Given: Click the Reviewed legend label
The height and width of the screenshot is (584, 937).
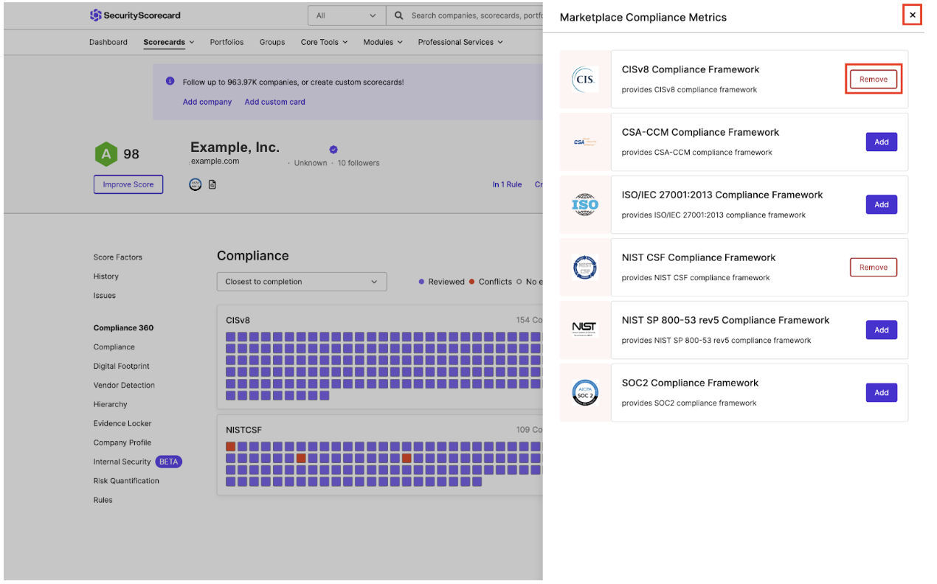Looking at the screenshot, I should pyautogui.click(x=446, y=282).
